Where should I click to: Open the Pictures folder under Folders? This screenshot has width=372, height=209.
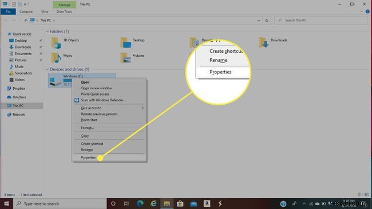(x=126, y=58)
